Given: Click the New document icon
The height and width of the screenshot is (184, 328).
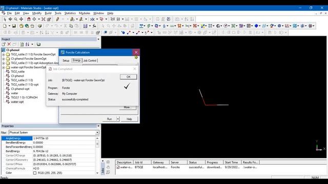Looking at the screenshot, I should click(5, 26).
